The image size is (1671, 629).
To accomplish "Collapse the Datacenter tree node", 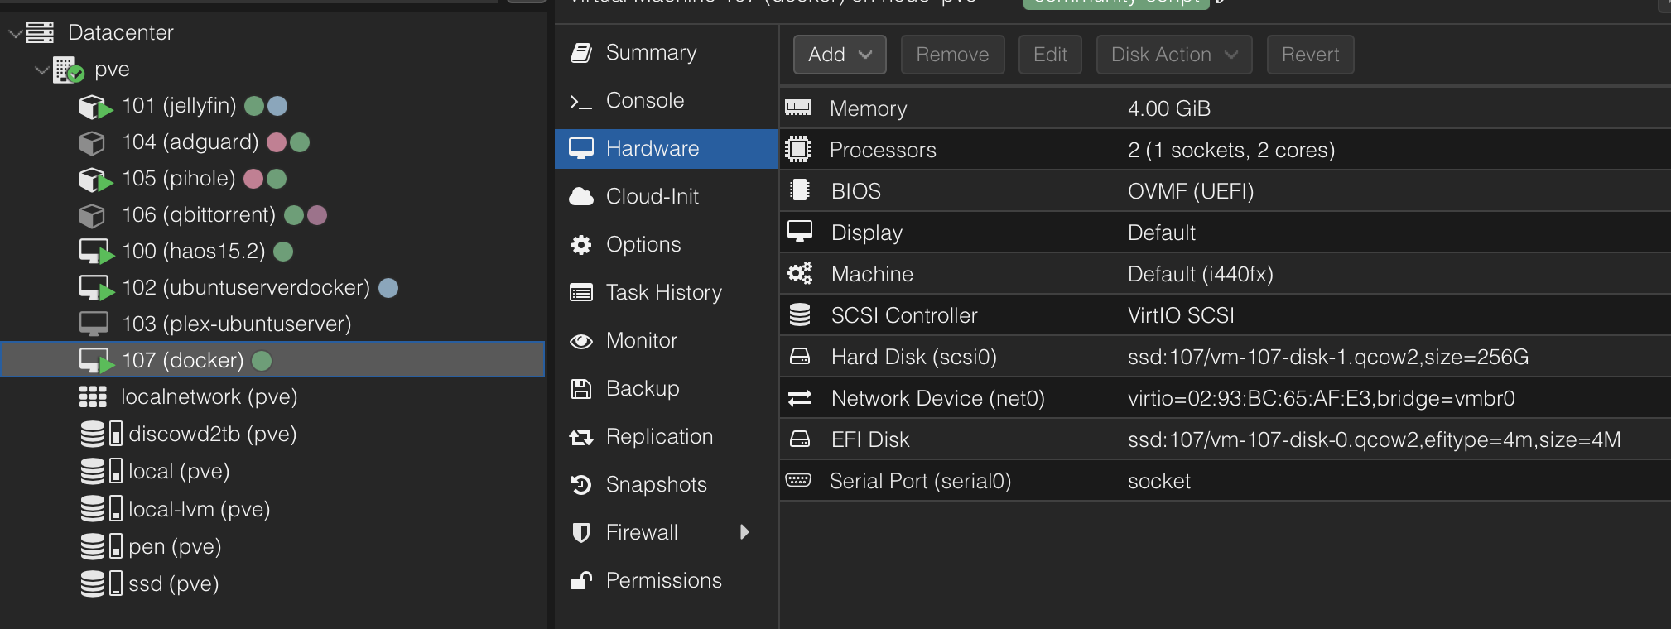I will coord(15,33).
